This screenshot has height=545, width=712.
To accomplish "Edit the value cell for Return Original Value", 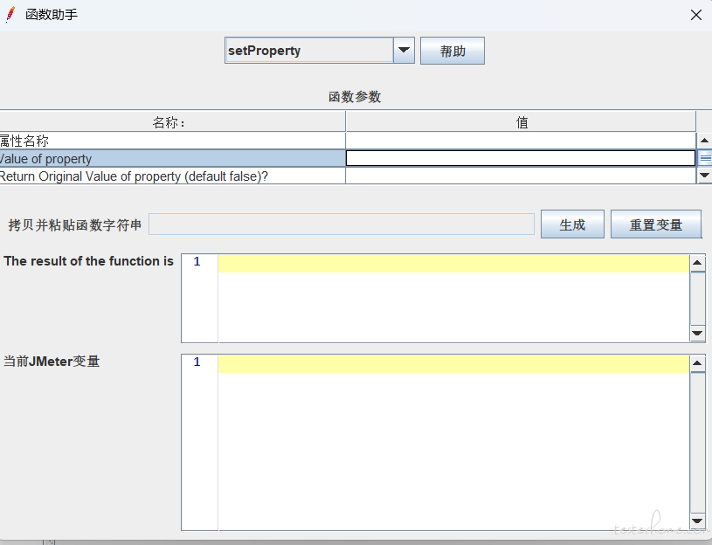I will (521, 176).
